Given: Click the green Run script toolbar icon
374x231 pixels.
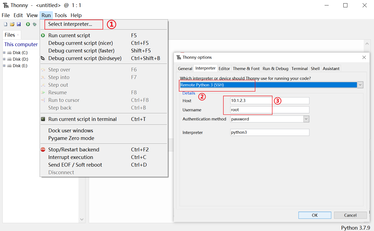Looking at the screenshot, I should pos(28,24).
